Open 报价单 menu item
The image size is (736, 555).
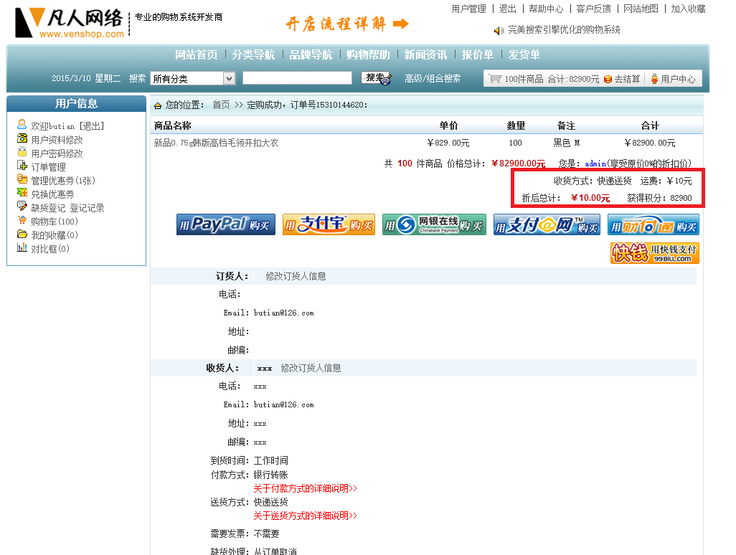pyautogui.click(x=477, y=55)
